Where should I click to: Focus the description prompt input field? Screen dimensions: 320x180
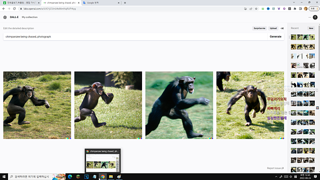pos(135,37)
